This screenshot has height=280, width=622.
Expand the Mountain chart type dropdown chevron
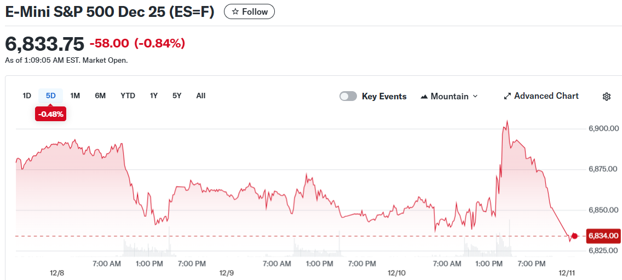tap(475, 96)
